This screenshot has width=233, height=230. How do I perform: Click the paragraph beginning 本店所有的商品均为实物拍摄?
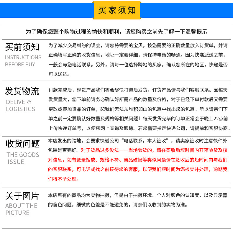click(x=138, y=195)
